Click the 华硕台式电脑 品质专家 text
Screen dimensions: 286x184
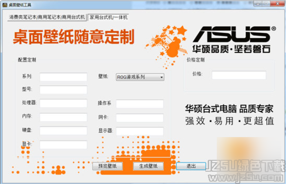tap(229, 109)
